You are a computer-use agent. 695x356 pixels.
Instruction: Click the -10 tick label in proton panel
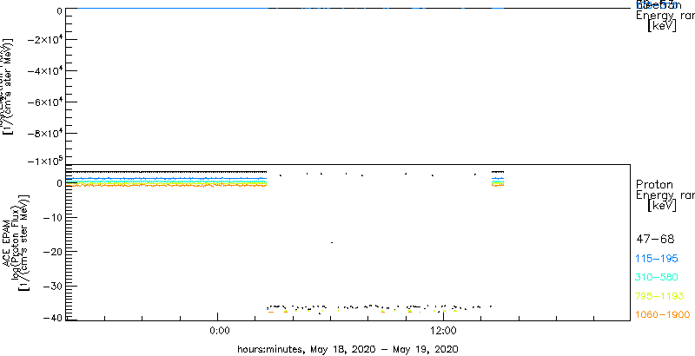point(51,217)
